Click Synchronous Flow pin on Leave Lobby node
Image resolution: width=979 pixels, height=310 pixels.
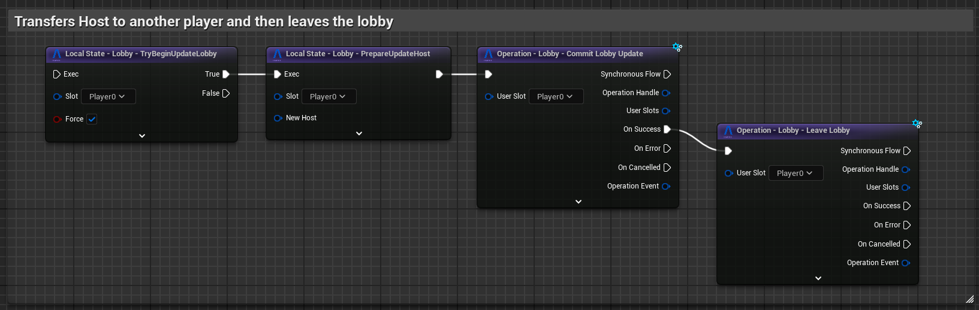pyautogui.click(x=906, y=151)
